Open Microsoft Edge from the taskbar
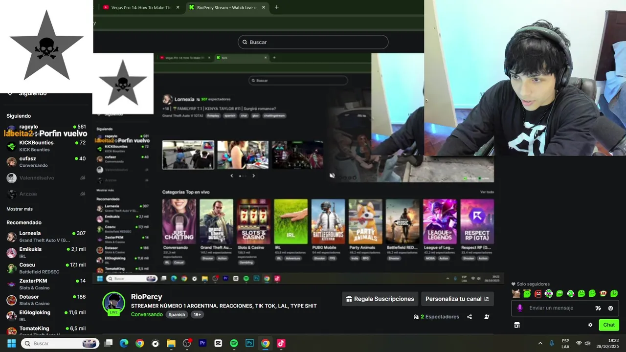The width and height of the screenshot is (626, 352). pos(124,343)
